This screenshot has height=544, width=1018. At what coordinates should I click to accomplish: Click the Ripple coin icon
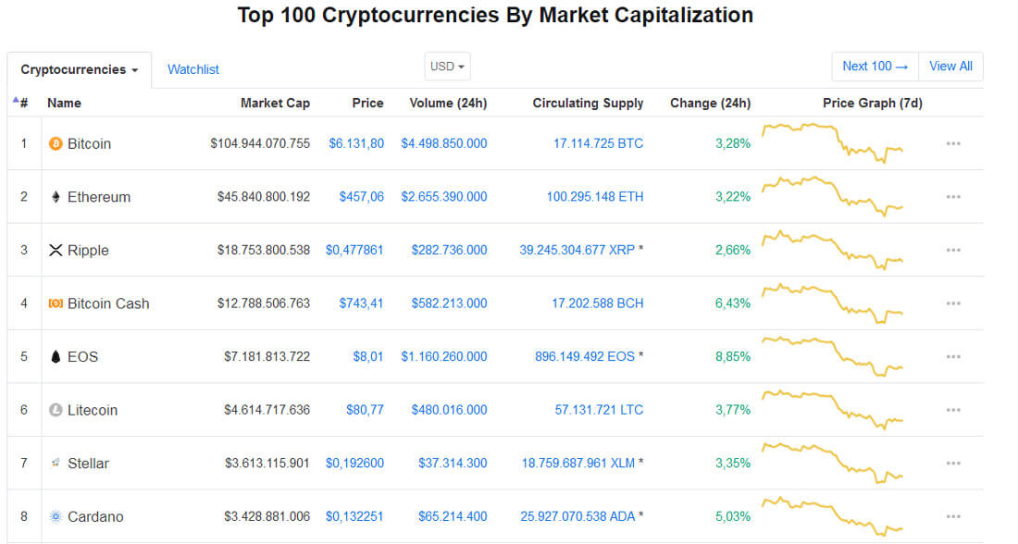pos(56,250)
